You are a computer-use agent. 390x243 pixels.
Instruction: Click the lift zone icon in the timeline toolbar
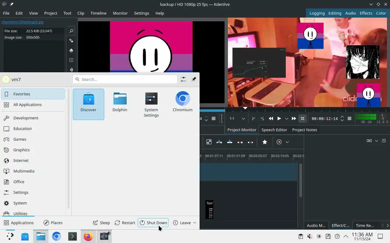coord(250,142)
